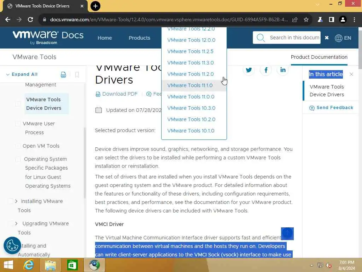Open the Chrome labs flask icon

click(320, 20)
